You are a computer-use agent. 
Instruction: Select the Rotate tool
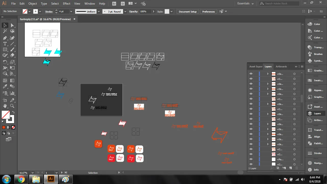coord(5,62)
